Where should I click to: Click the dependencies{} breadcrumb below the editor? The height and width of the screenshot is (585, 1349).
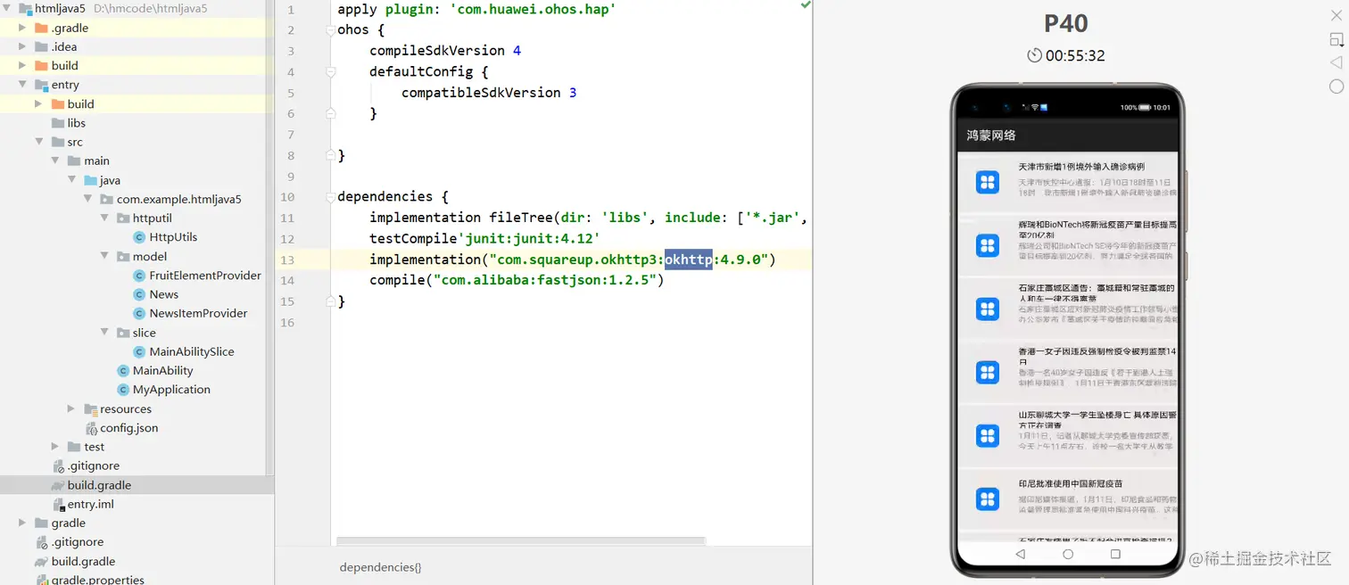380,567
